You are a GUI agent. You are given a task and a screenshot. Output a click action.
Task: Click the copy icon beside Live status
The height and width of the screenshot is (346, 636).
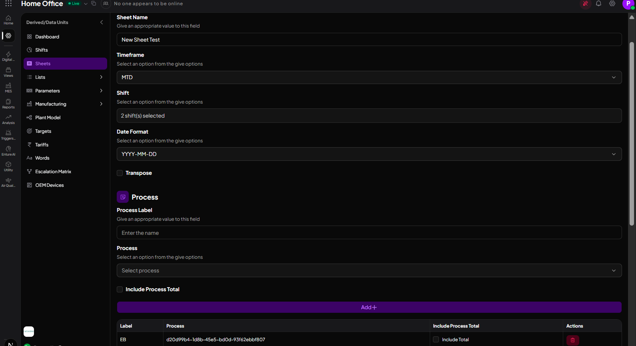(94, 4)
